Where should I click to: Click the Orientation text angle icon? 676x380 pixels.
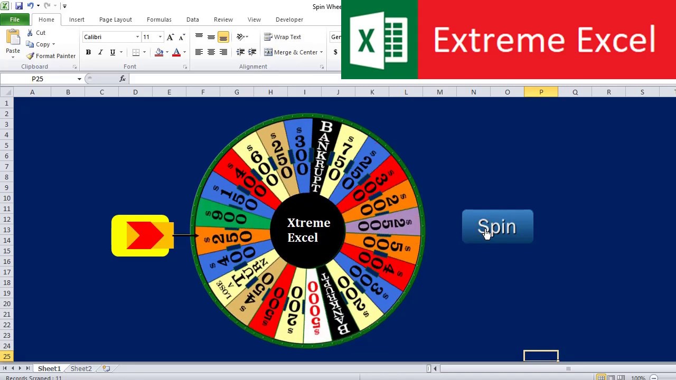click(x=241, y=37)
